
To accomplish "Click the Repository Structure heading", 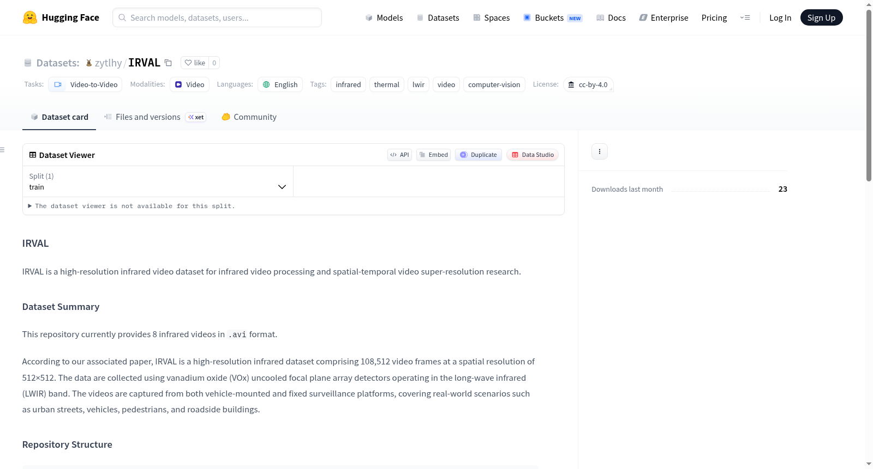I will (67, 444).
